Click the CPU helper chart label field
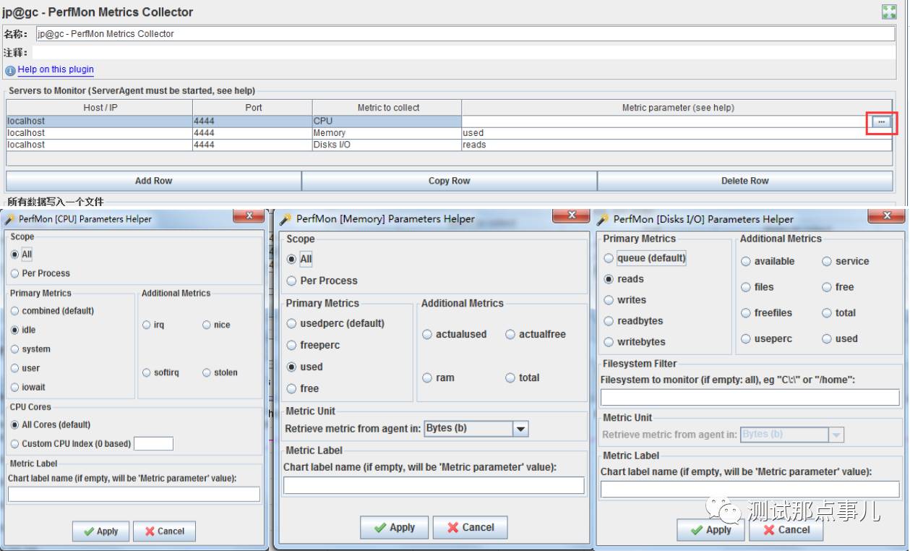The image size is (910, 551). click(x=134, y=494)
